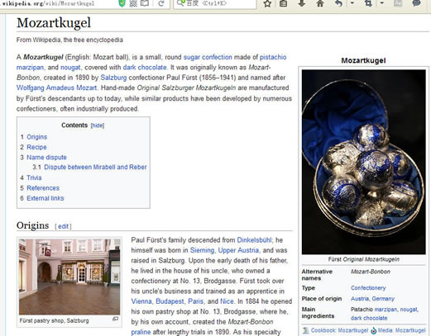
Task: Jump to Name dispute section
Action: [x=46, y=158]
